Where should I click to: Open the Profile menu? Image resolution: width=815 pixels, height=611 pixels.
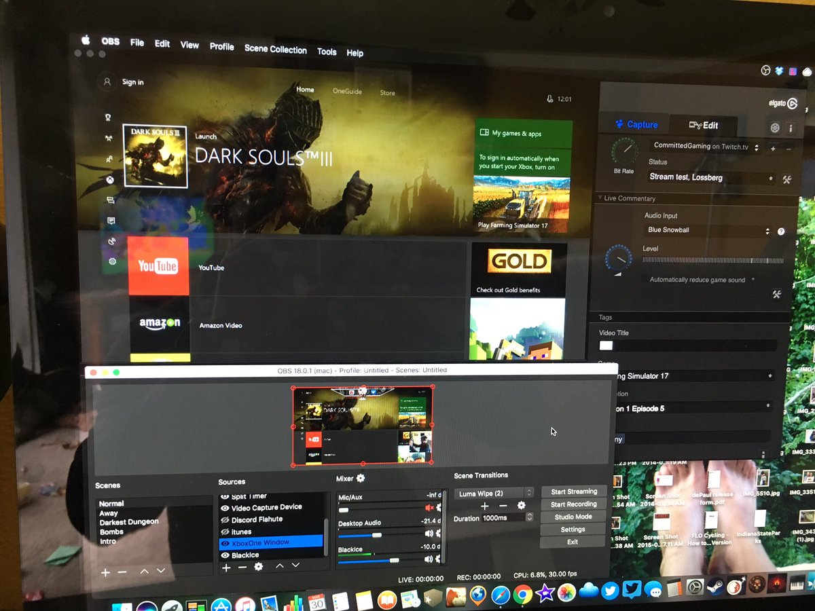tap(221, 46)
